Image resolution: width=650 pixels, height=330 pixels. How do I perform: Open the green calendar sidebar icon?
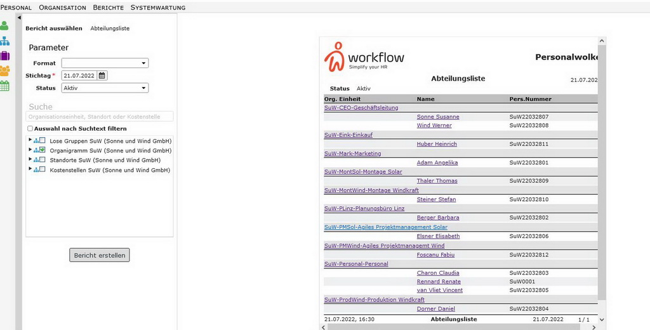tap(4, 86)
